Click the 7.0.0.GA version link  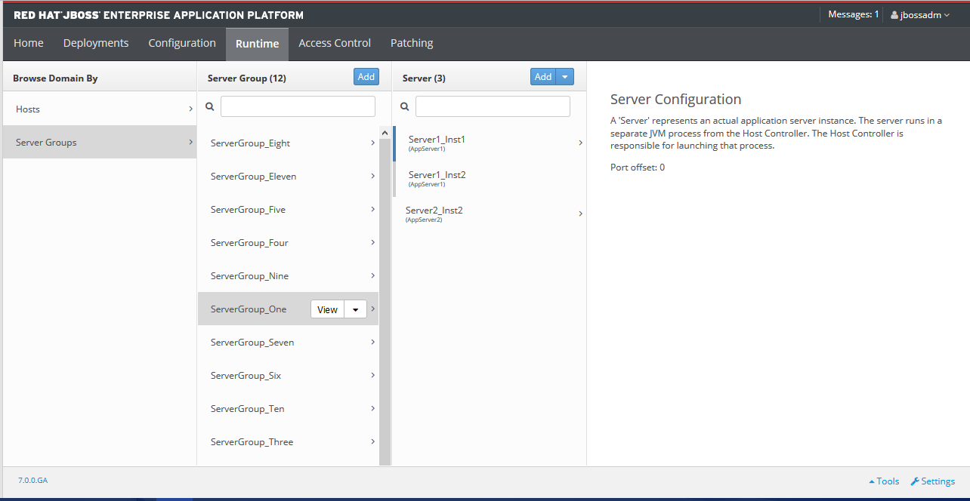tap(32, 480)
